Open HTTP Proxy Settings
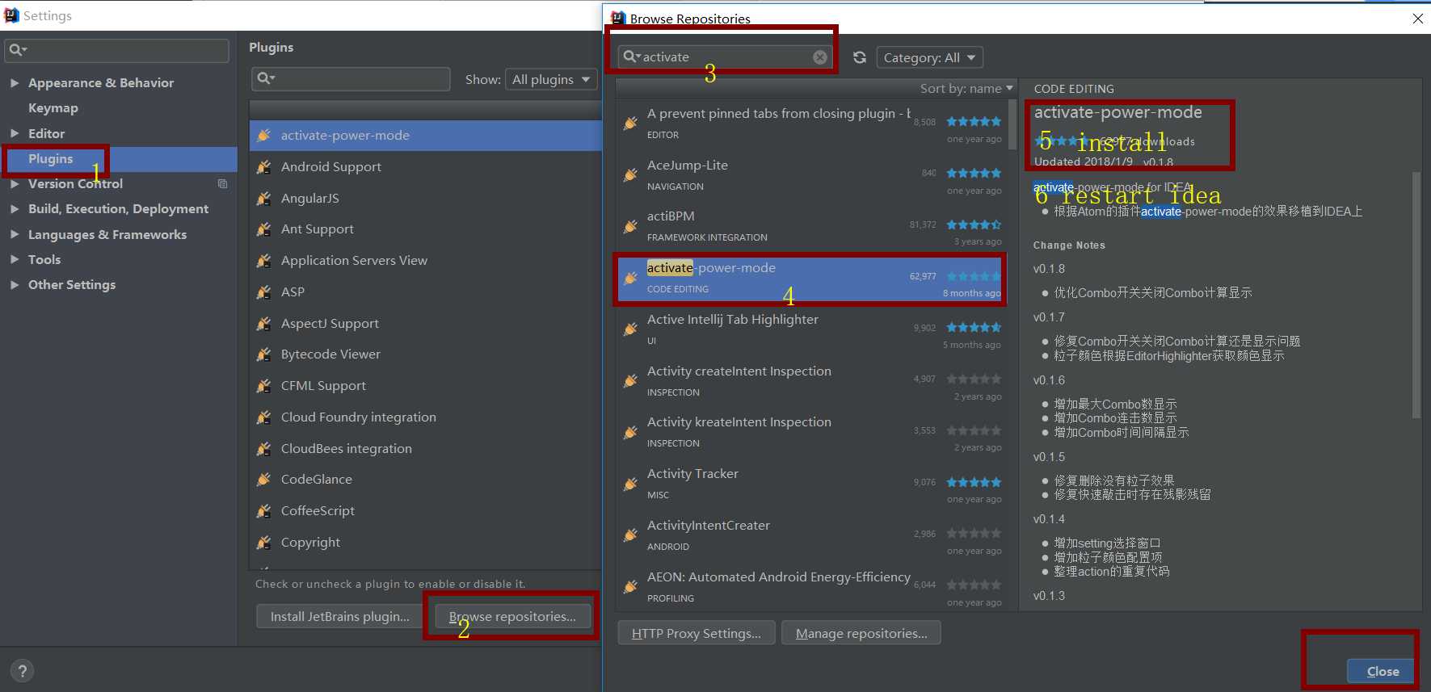Image resolution: width=1431 pixels, height=692 pixels. click(x=697, y=634)
